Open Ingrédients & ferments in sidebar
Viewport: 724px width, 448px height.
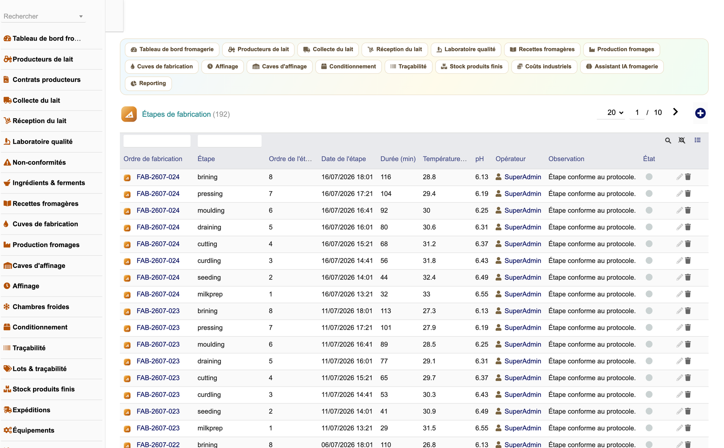click(52, 183)
